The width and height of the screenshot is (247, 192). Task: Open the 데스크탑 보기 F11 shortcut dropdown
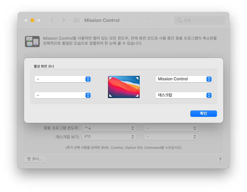(109, 137)
